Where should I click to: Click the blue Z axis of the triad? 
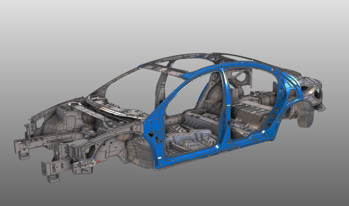94,157
